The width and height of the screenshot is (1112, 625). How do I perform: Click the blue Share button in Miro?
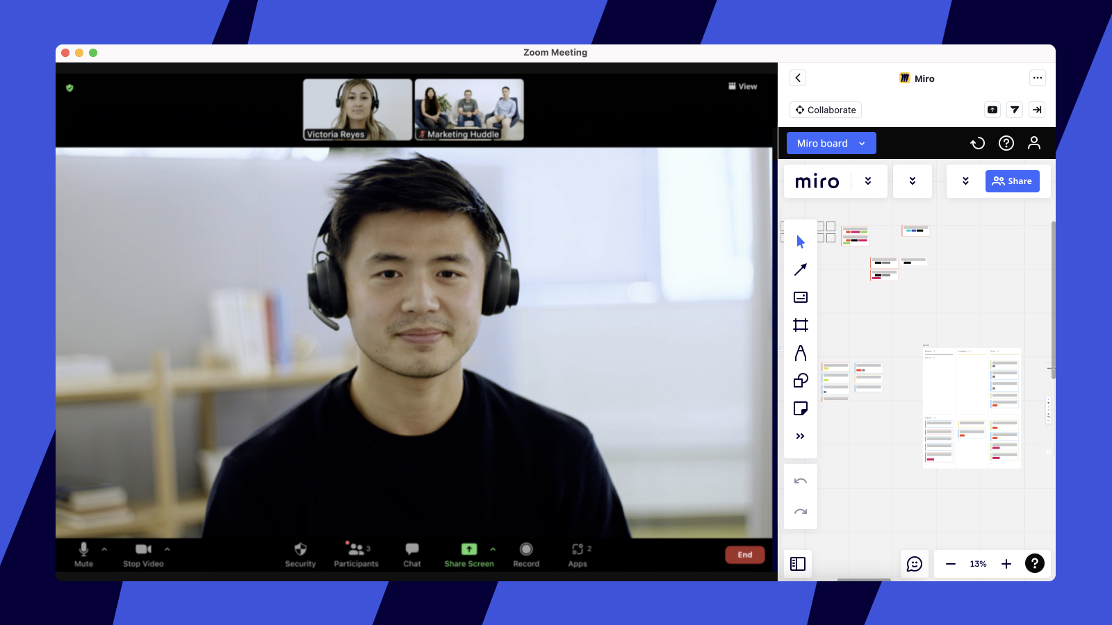tap(1012, 181)
